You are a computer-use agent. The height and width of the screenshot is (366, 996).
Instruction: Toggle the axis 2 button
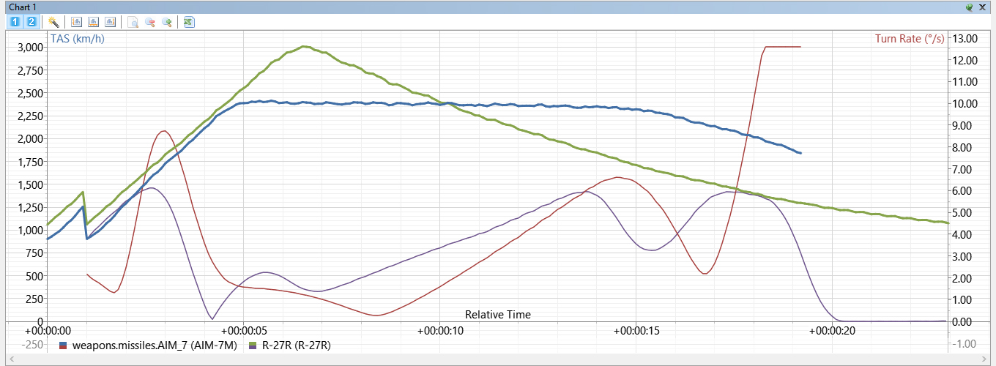(31, 22)
